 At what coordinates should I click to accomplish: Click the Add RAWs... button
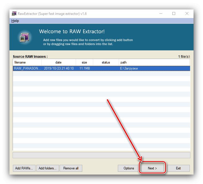tap(24, 168)
